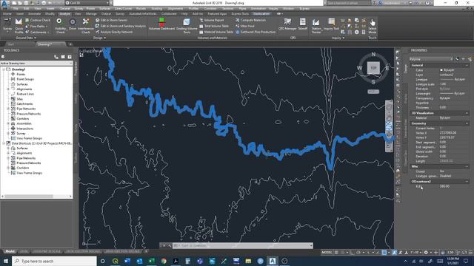Open the Visibility Check tool
The height and width of the screenshot is (266, 474).
coord(60,25)
